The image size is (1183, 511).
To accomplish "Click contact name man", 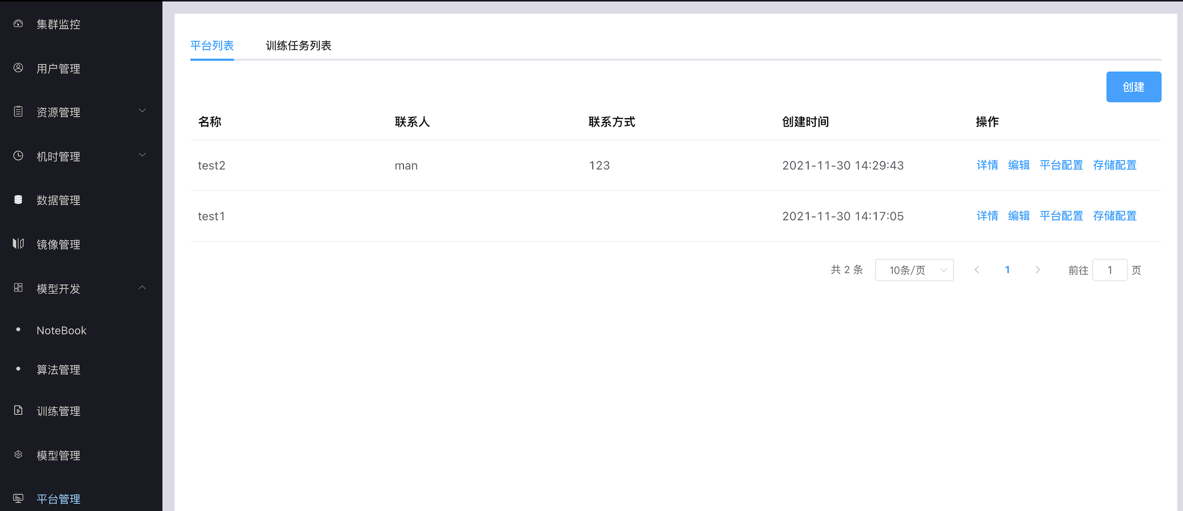I will [406, 166].
